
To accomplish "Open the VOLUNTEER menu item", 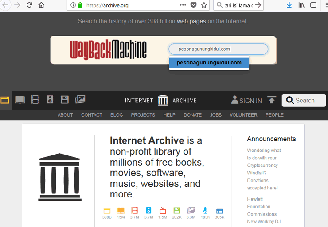I will [x=243, y=115].
